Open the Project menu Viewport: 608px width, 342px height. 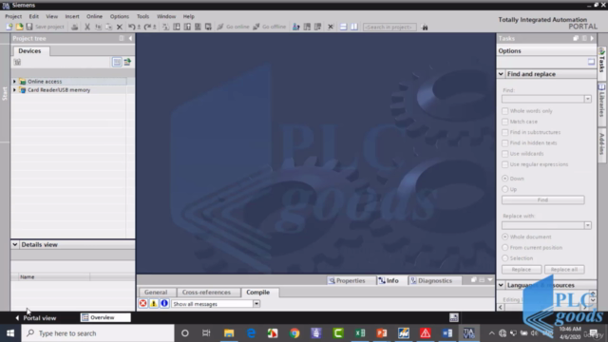pos(13,16)
